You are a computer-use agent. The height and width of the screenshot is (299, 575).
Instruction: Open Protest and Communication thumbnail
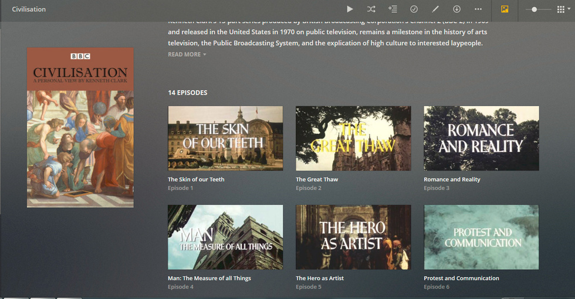click(482, 237)
